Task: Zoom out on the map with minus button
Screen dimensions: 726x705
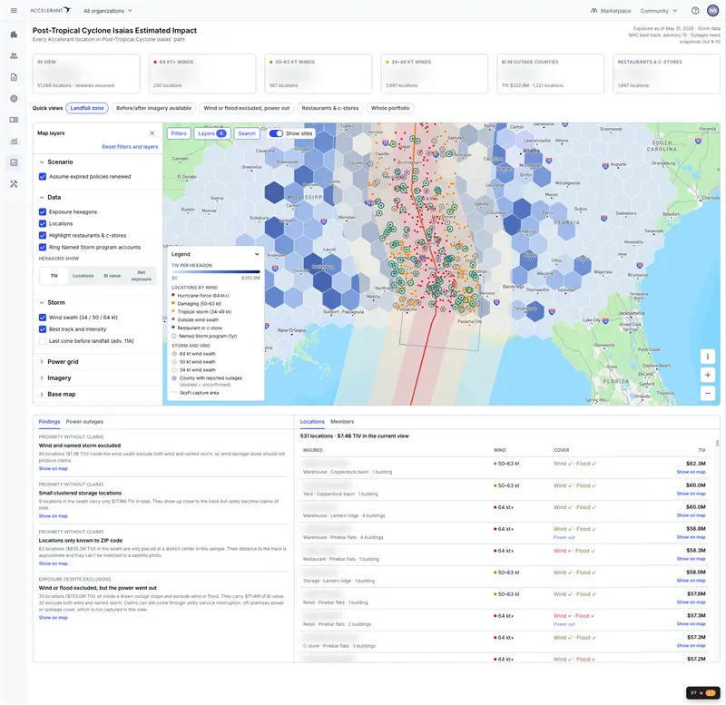Action: click(x=708, y=394)
